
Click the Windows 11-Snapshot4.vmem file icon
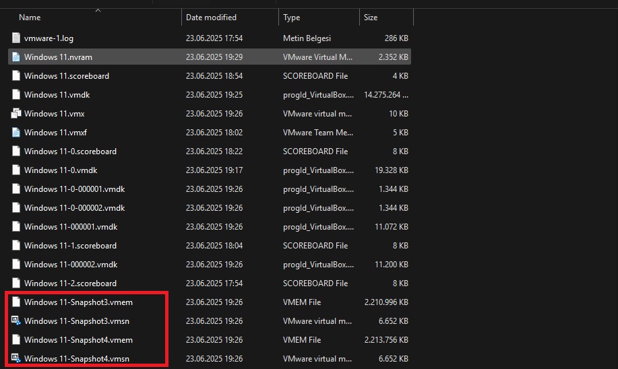click(16, 340)
